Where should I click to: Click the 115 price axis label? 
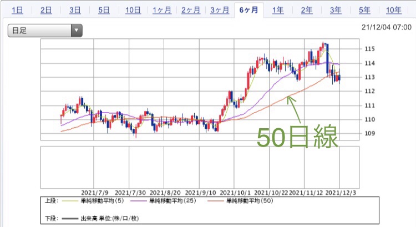coord(369,49)
